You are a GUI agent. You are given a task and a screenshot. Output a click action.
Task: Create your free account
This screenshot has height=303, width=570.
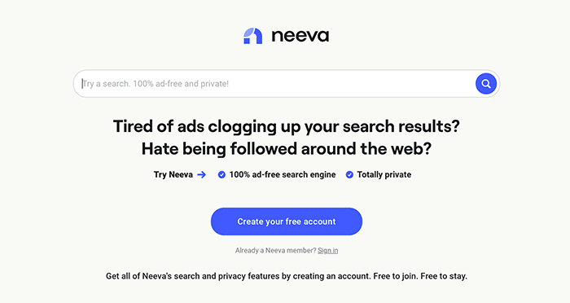pyautogui.click(x=287, y=222)
